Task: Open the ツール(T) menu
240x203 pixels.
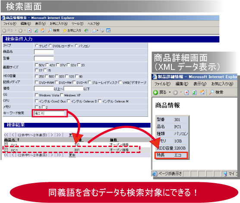Action: [78, 24]
